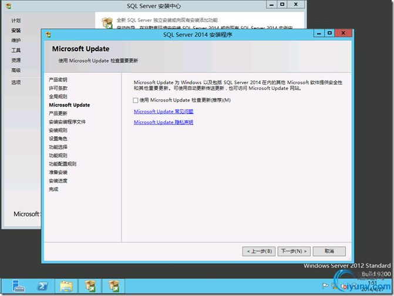Viewport: 394px width, 296px height.
Task: Click the 取消 cancel button
Action: coord(329,251)
